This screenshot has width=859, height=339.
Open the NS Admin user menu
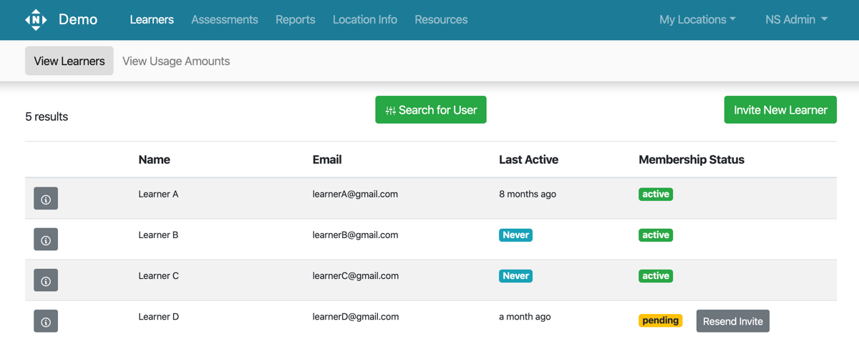click(796, 19)
